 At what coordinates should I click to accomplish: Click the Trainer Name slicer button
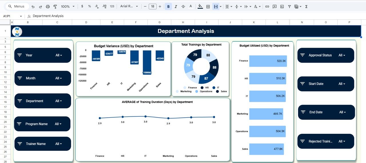(x=43, y=144)
